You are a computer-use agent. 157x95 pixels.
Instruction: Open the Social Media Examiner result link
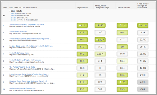(30, 39)
